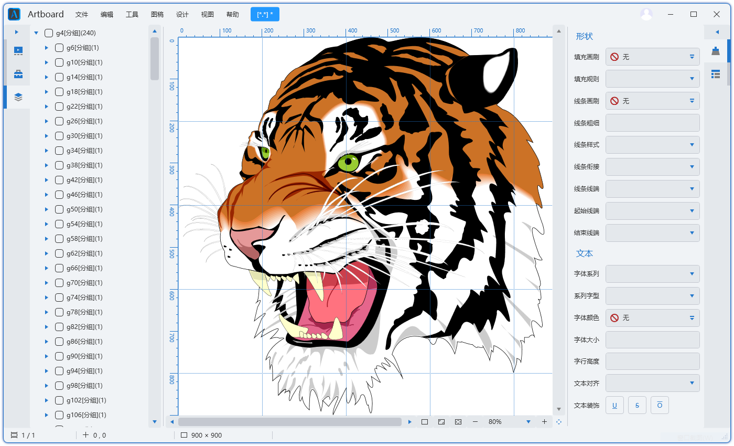Check the g4[分组](240) checkbox
The height and width of the screenshot is (446, 734).
(x=49, y=33)
